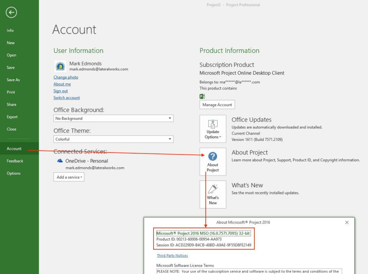Click the Switch account link
368x274 pixels.
tap(67, 98)
